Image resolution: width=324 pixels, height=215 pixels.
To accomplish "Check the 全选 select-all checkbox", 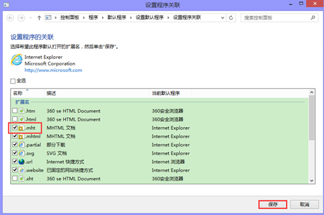I will pos(13,81).
